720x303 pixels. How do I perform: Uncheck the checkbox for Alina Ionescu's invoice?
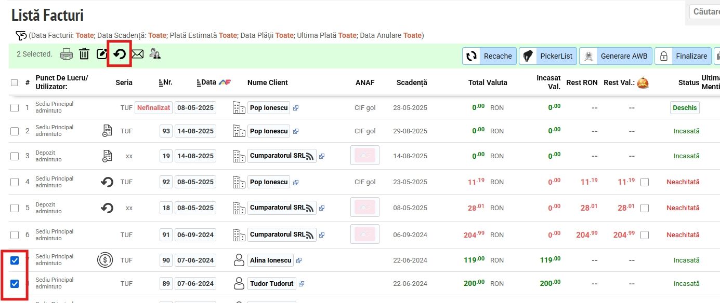15,260
